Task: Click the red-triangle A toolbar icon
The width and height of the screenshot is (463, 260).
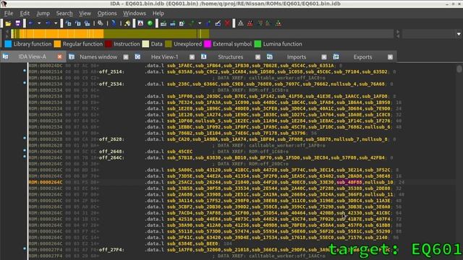Action: [x=140, y=23]
